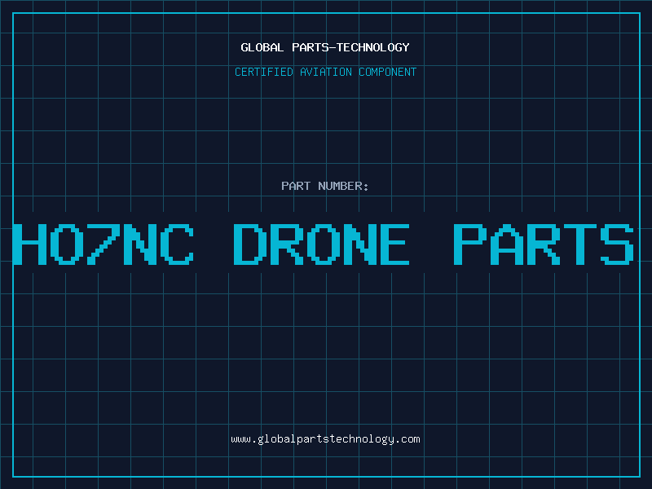Select the letter P starting large PARTS

pos(469,244)
